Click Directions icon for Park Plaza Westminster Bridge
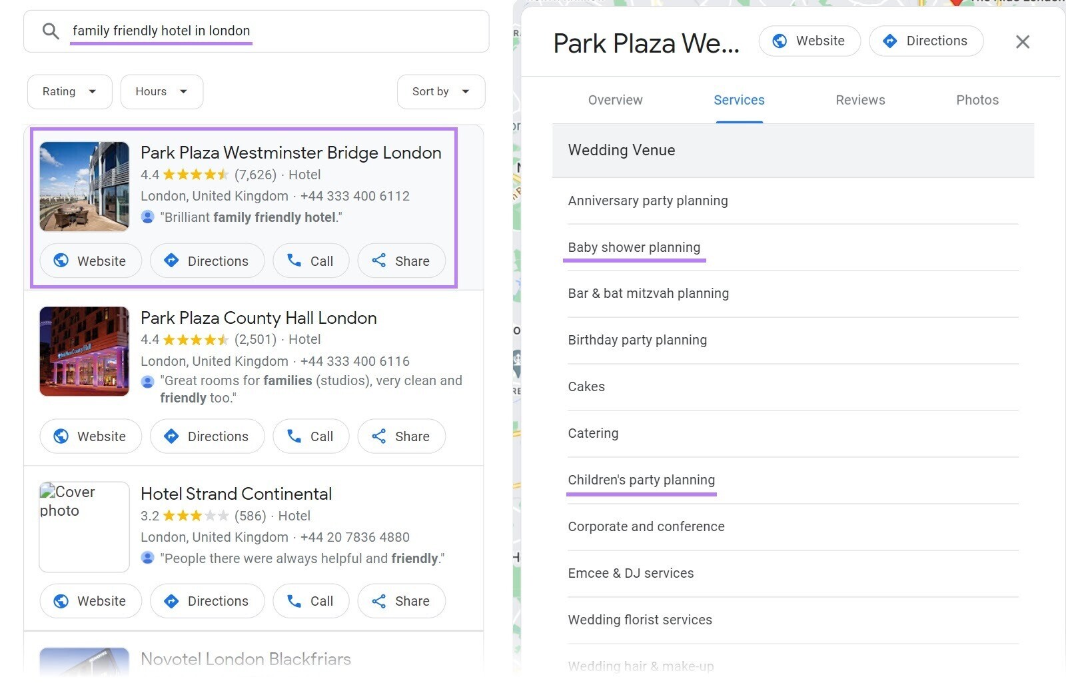Image resolution: width=1066 pixels, height=683 pixels. pyautogui.click(x=171, y=261)
